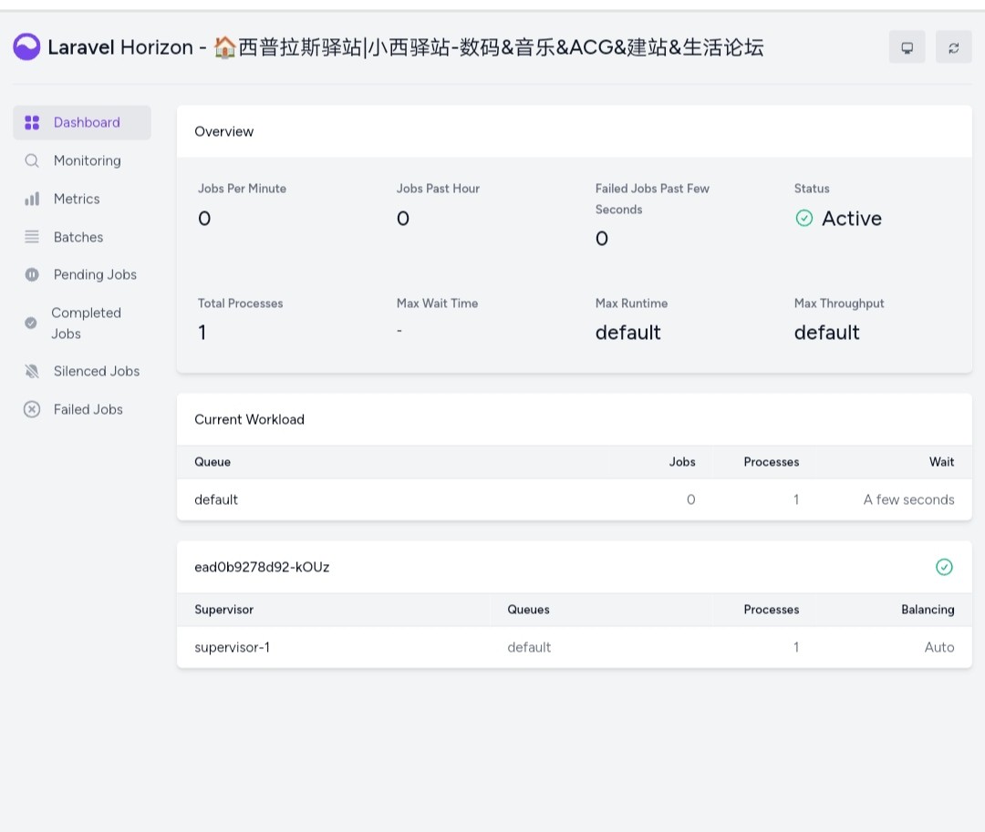View Pending Jobs list
Image resolution: width=985 pixels, height=832 pixels.
click(82, 274)
